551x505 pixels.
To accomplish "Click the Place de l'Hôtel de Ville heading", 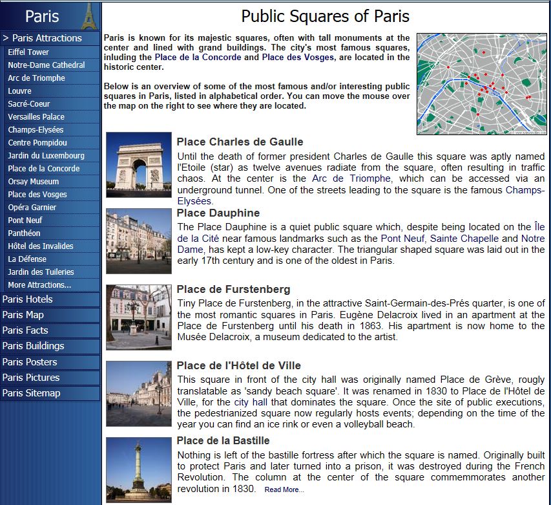I will point(238,365).
